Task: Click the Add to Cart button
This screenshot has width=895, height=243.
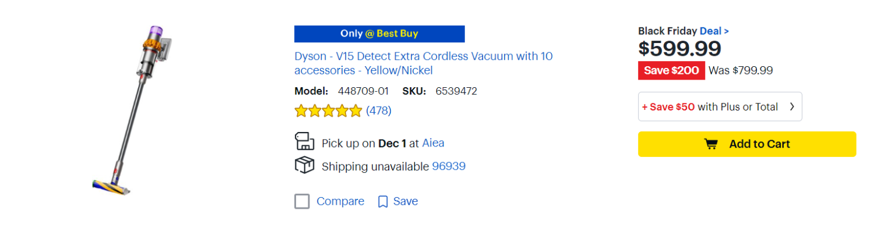Action: click(747, 144)
